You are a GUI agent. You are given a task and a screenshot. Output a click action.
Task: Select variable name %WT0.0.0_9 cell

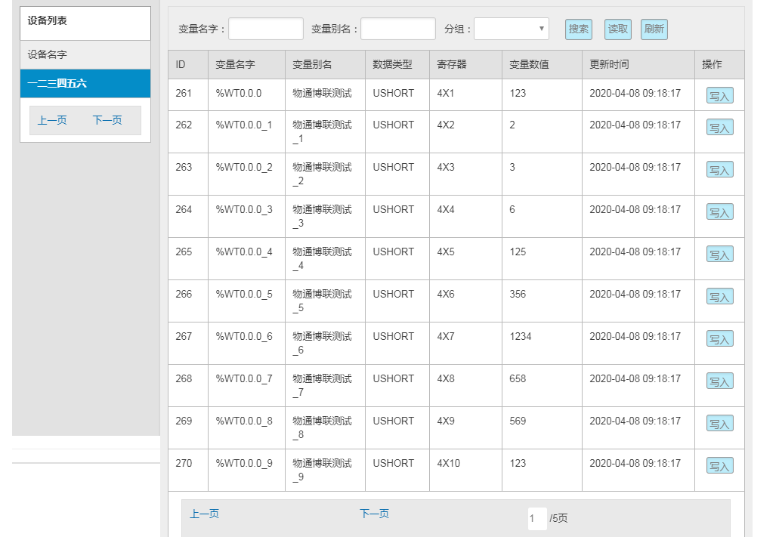[x=246, y=470]
